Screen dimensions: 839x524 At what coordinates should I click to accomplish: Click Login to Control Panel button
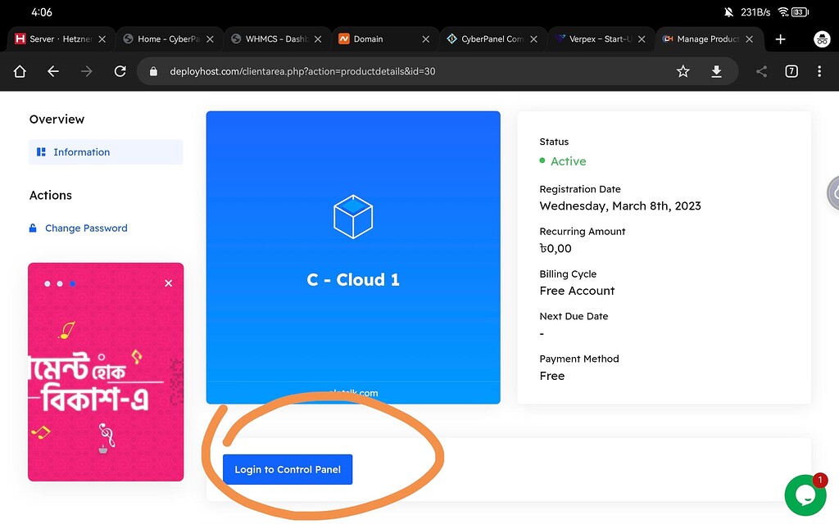pos(288,469)
